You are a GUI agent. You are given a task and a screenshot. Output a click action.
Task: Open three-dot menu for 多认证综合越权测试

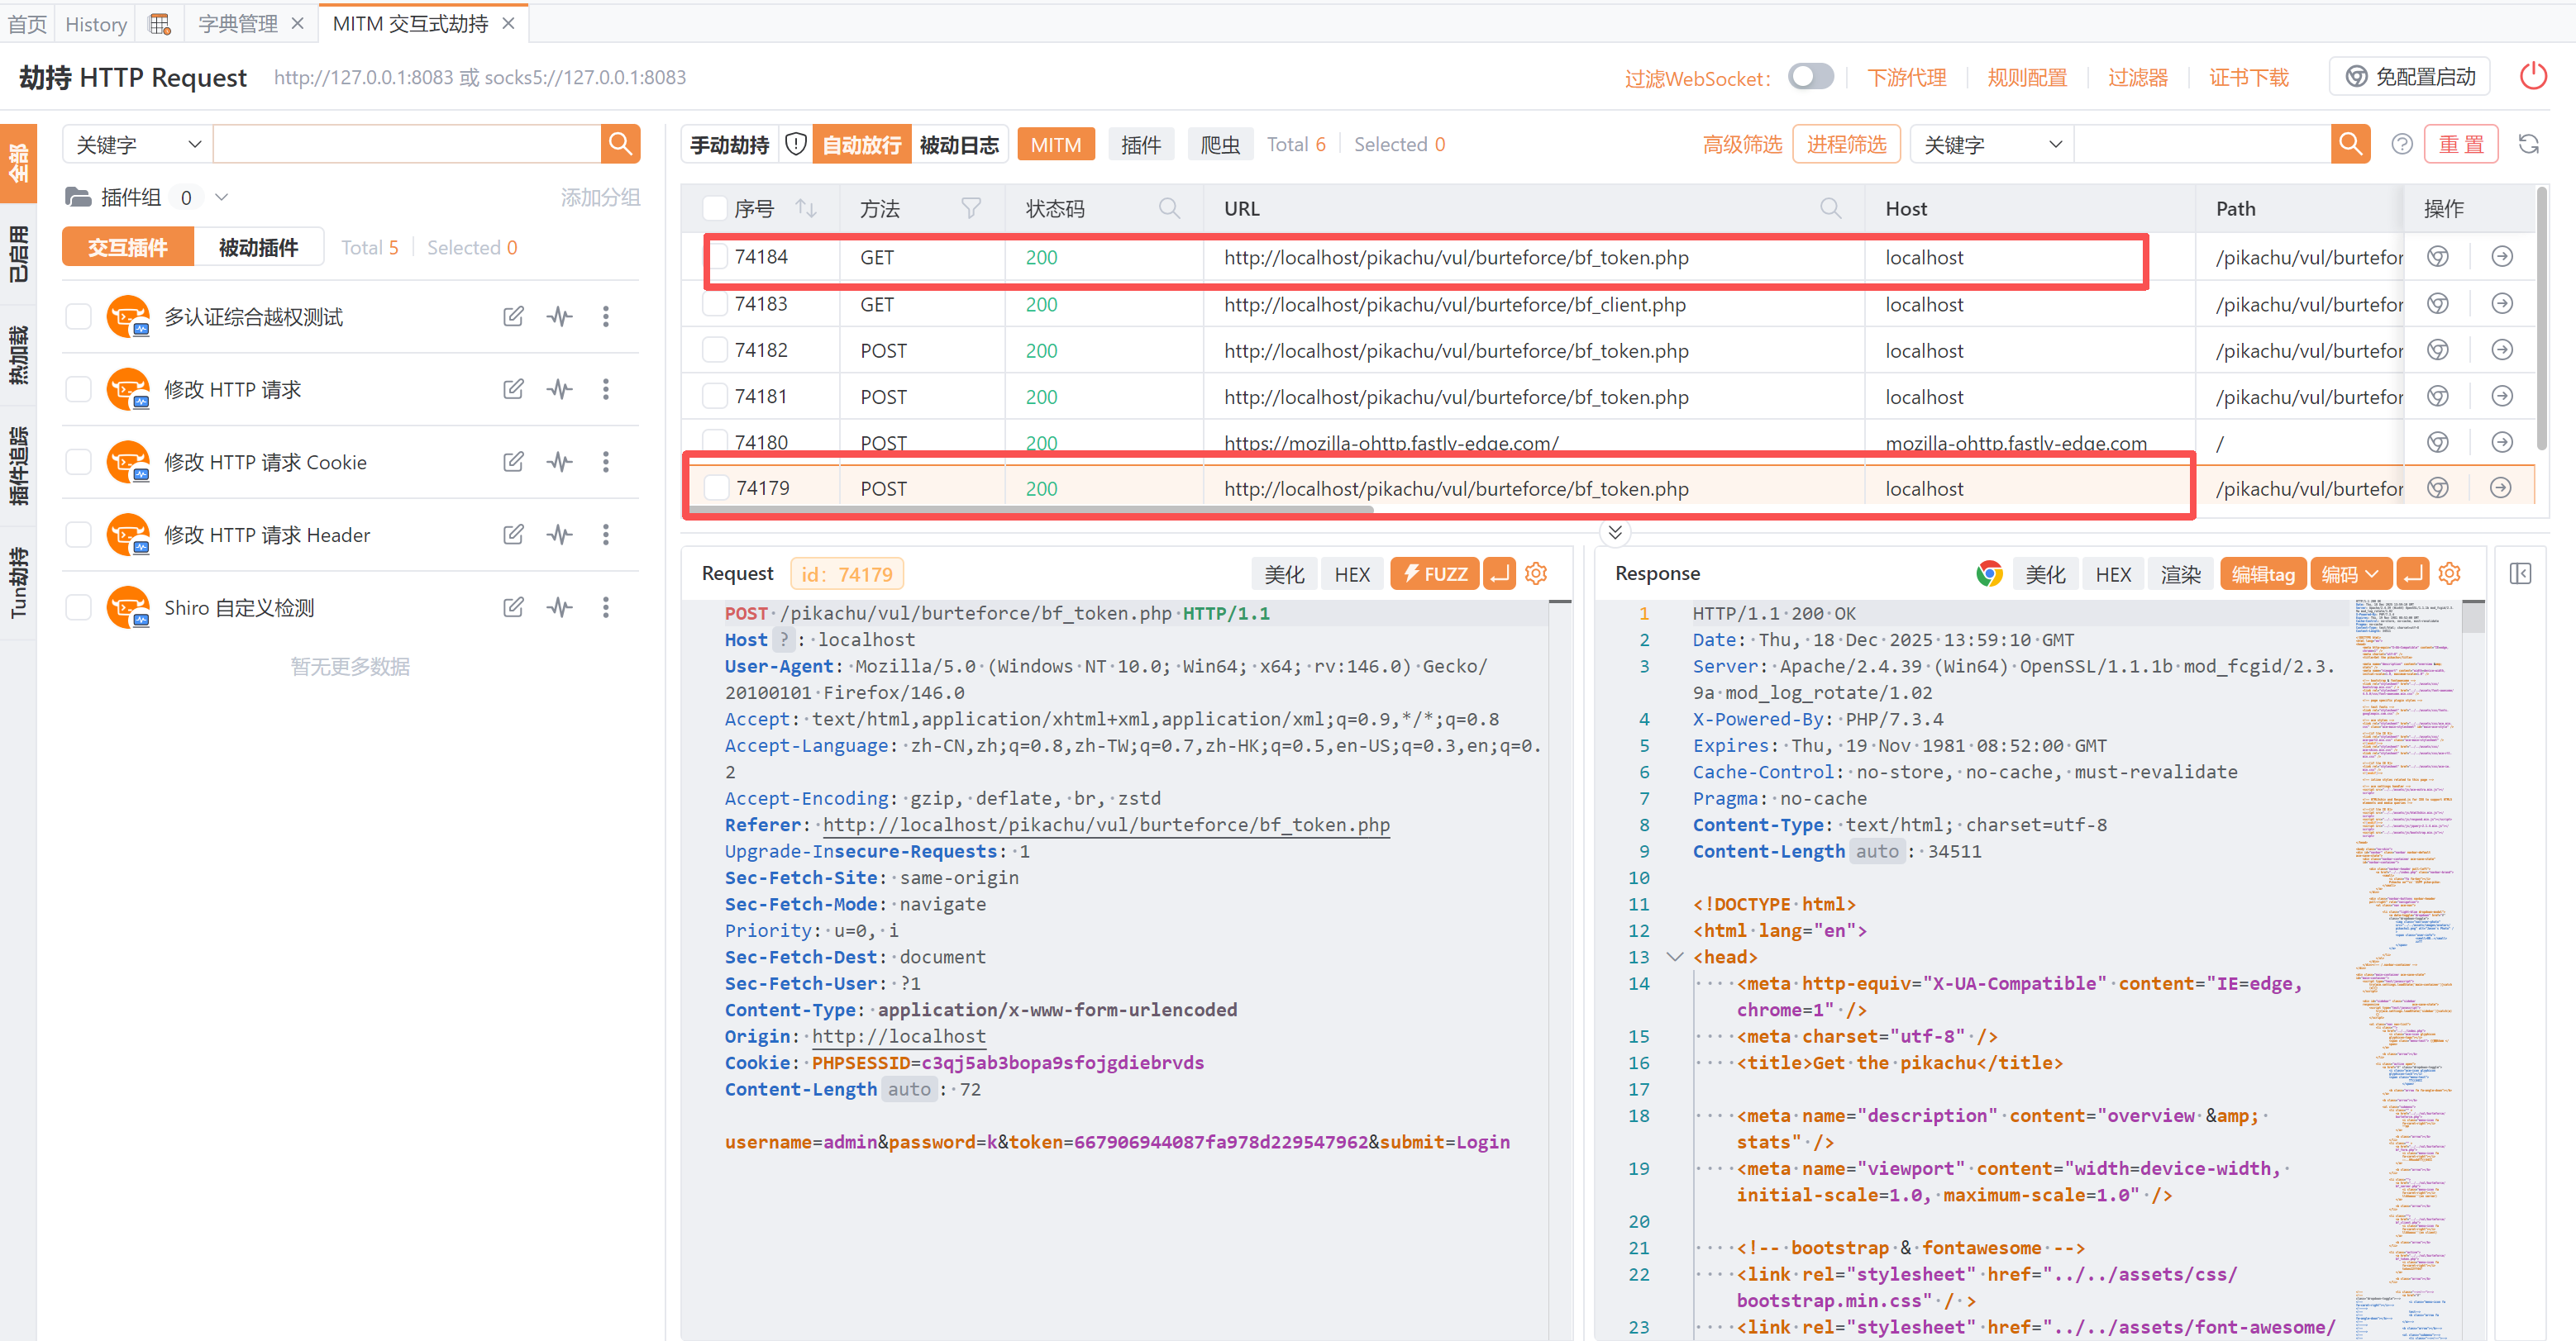click(605, 316)
